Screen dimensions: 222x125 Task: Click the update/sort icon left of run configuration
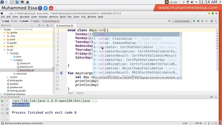(x=169, y=21)
